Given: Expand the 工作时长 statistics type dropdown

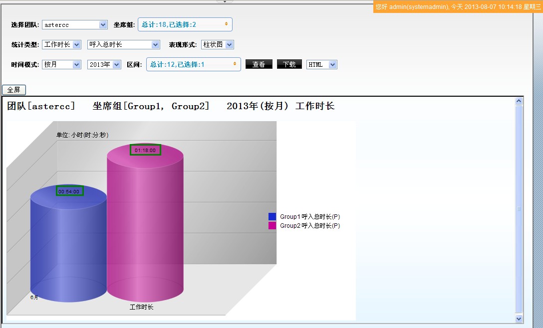Looking at the screenshot, I should [x=62, y=45].
